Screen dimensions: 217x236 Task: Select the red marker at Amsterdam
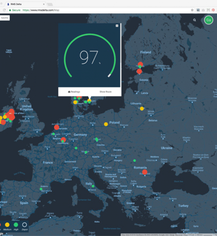56,127
